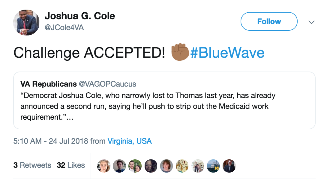The image size is (327, 181).
Task: Click the avatar of short-haired woman on gray
Action: point(166,166)
